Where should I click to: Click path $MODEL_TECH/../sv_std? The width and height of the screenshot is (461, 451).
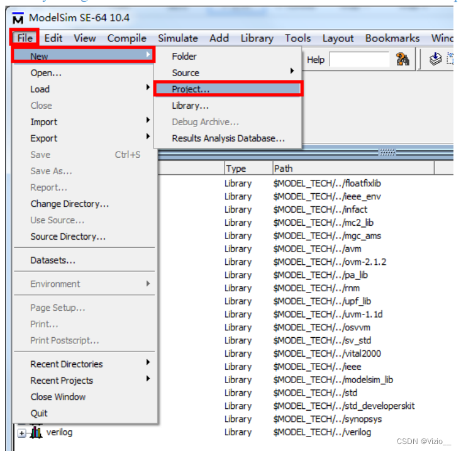[322, 340]
